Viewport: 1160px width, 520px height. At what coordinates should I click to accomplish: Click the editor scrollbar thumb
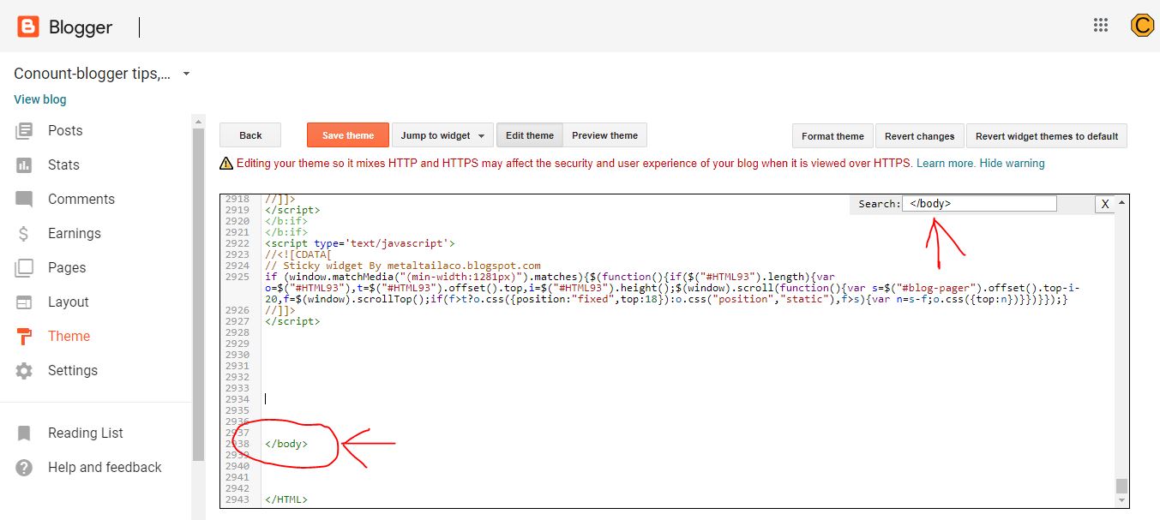(1122, 486)
